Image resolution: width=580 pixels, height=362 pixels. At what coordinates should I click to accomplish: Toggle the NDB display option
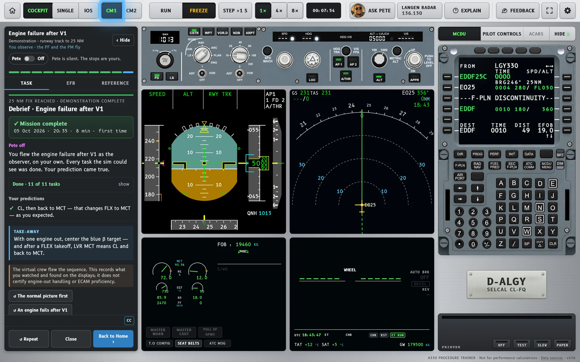tap(236, 32)
